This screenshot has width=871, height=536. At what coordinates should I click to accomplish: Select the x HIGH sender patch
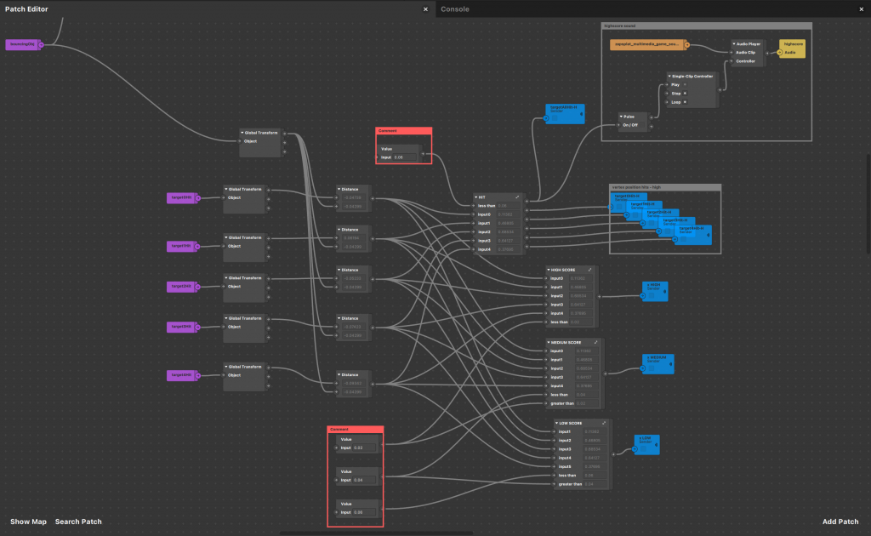[654, 290]
